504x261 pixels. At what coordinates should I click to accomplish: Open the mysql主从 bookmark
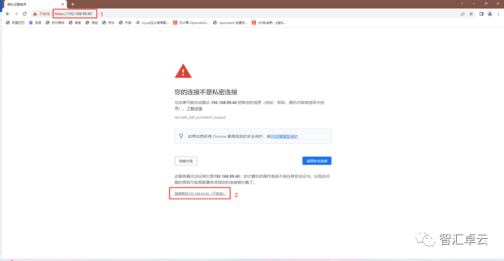point(152,23)
